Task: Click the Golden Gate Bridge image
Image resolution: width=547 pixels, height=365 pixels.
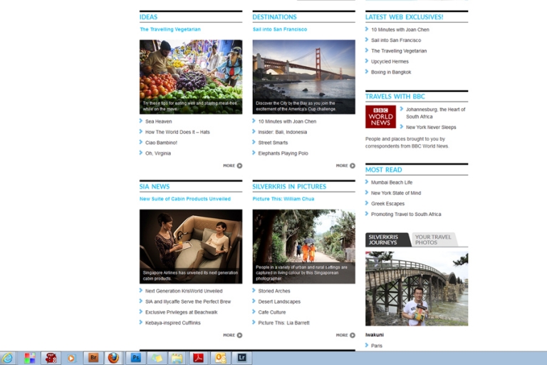Action: click(303, 76)
